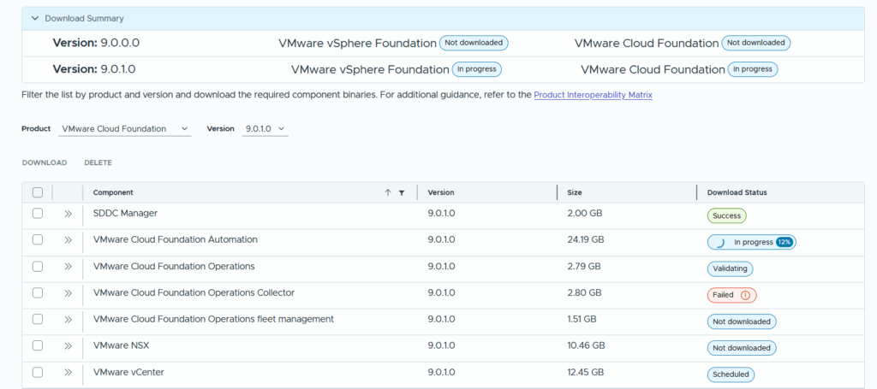Click the error icon on the Failed status
Screen dimensions: 877x389
(745, 295)
